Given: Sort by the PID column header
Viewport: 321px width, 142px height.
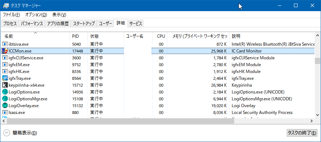Looking at the screenshot, I should pyautogui.click(x=79, y=36).
